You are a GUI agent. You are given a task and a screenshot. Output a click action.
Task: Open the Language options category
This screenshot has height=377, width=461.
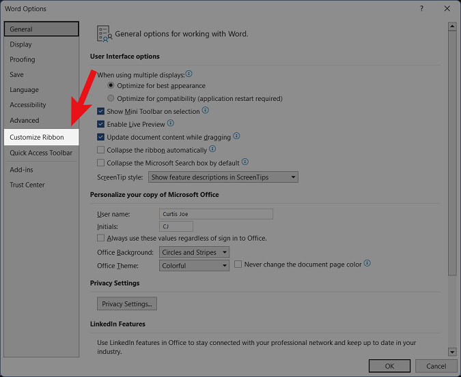pyautogui.click(x=42, y=90)
